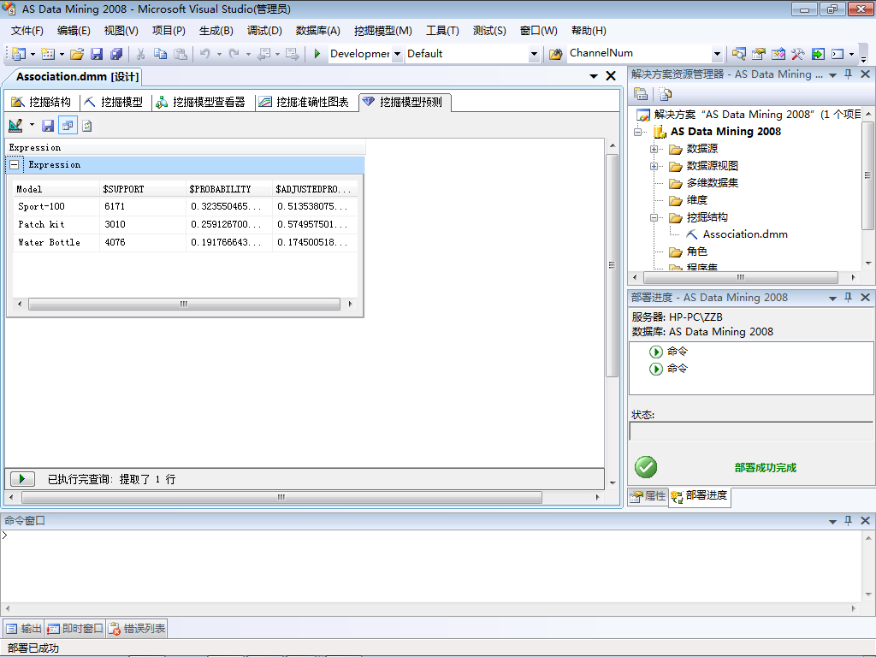Click the second 命令 deployment step icon
876x657 pixels.
coord(656,369)
